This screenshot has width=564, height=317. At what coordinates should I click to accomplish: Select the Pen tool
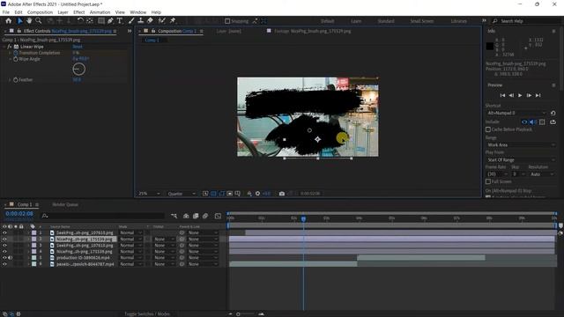(110, 21)
